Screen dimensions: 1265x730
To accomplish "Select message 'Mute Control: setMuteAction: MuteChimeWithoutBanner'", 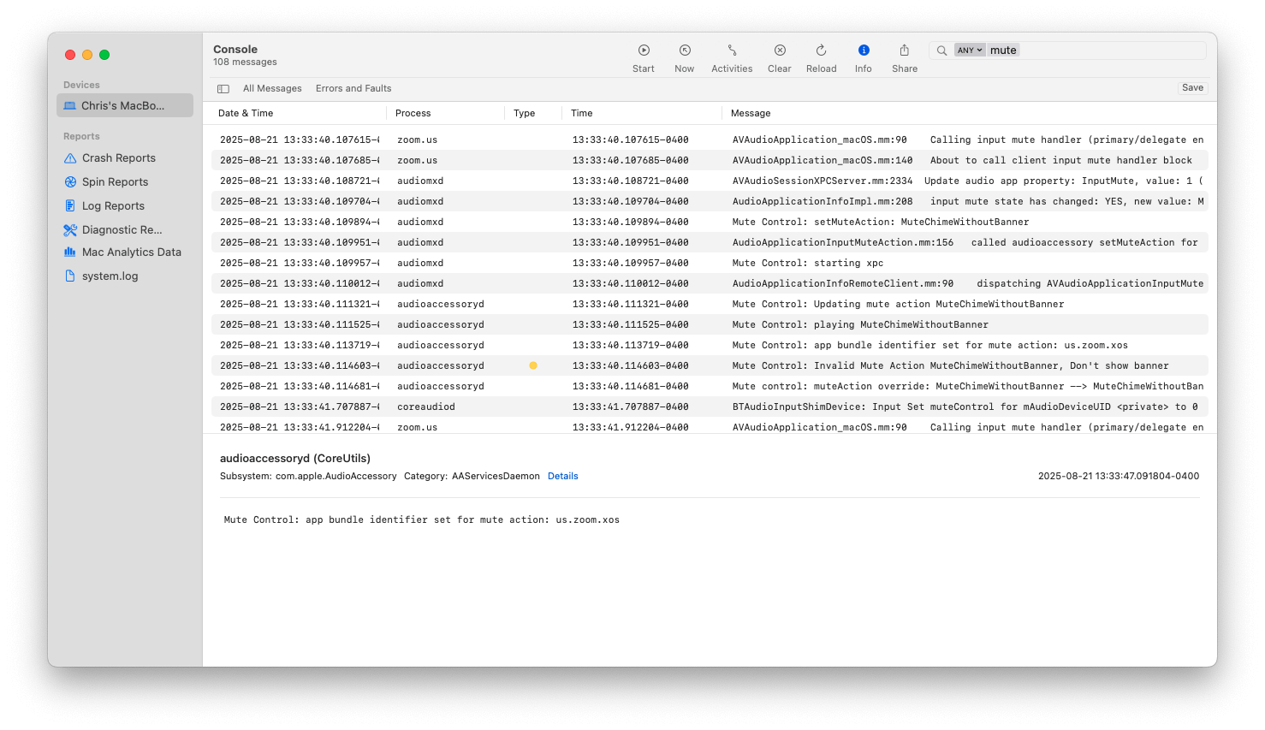I will pos(881,222).
